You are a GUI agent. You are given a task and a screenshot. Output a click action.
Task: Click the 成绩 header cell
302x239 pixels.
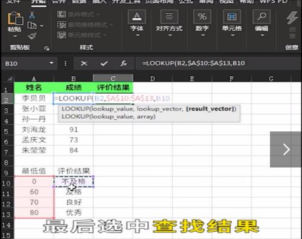tap(74, 88)
